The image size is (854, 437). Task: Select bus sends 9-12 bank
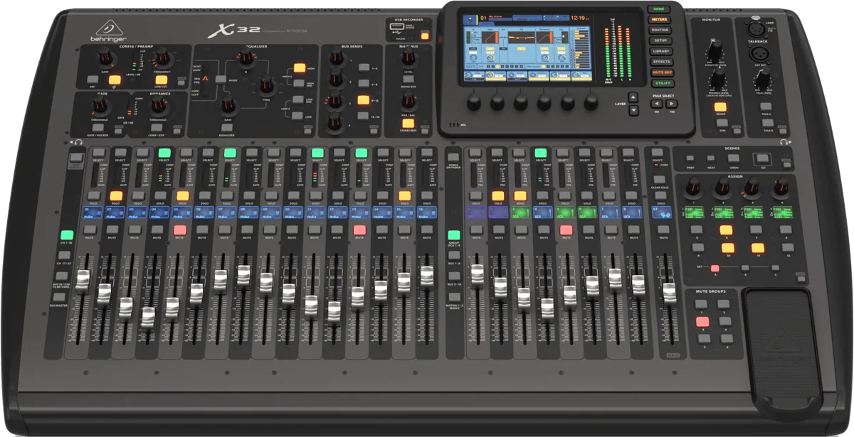coord(364,100)
